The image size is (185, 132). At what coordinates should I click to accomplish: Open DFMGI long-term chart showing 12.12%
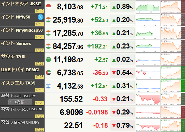pyautogui.click(x=173, y=73)
